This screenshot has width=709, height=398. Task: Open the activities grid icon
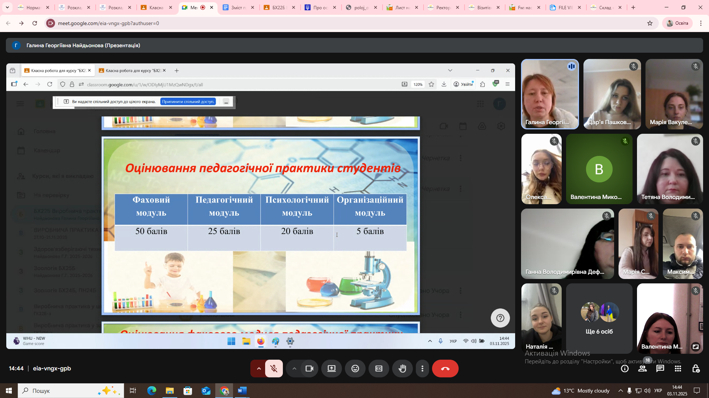pyautogui.click(x=678, y=369)
